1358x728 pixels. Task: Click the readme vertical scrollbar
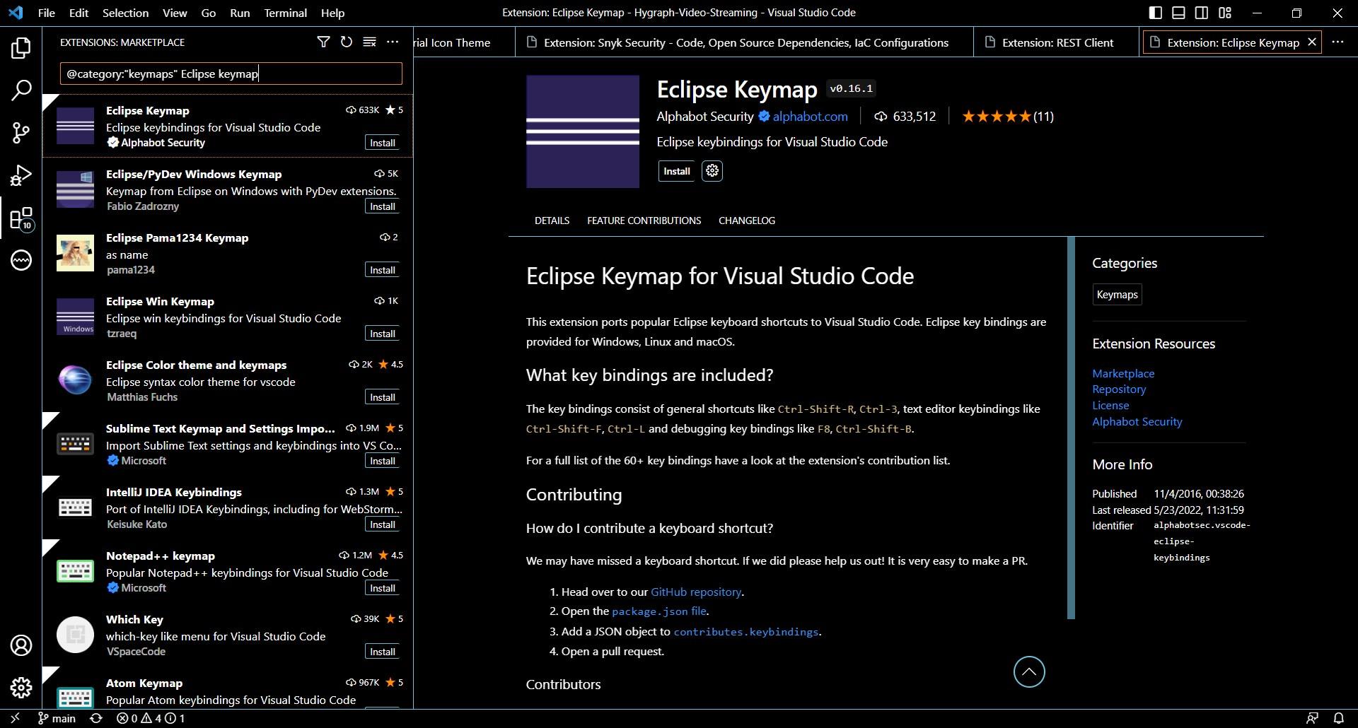pyautogui.click(x=1071, y=428)
